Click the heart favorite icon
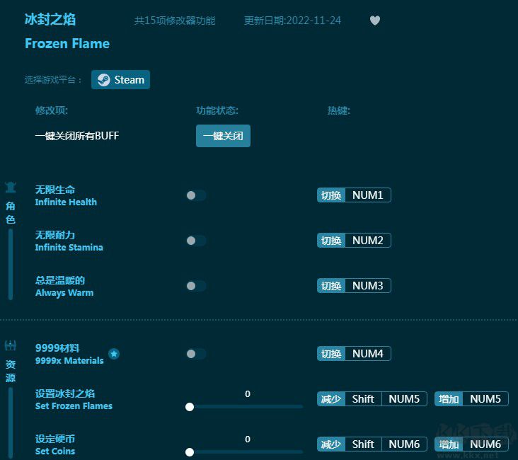518x460 pixels. (375, 21)
